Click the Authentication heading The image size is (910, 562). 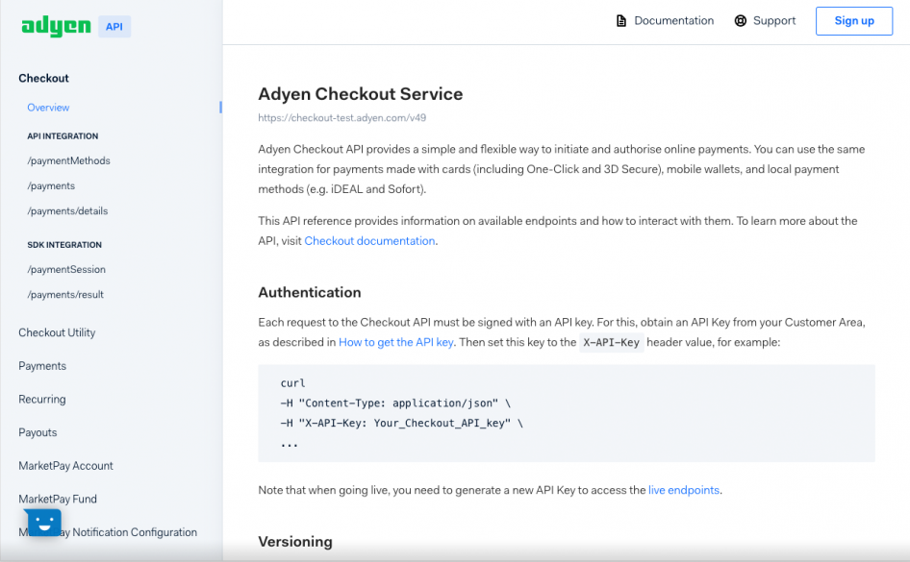[310, 293]
